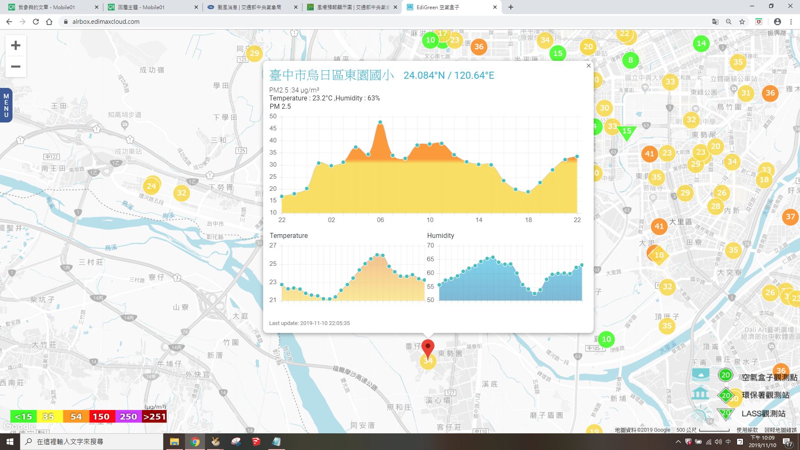Screen dimensions: 800x450
Task: Open Google Translate page icon
Action: tap(715, 22)
